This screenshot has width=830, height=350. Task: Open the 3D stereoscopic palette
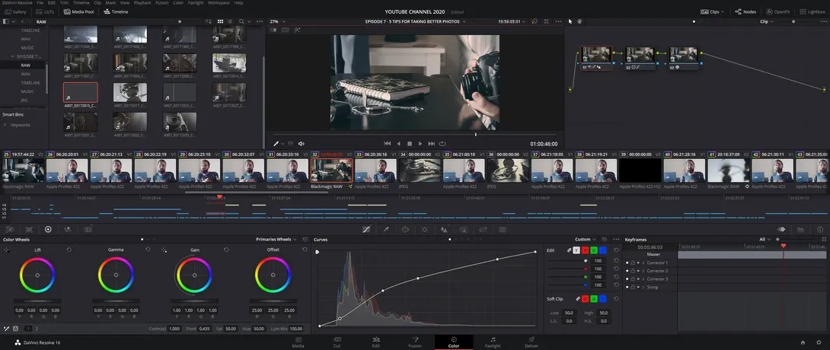click(x=503, y=230)
